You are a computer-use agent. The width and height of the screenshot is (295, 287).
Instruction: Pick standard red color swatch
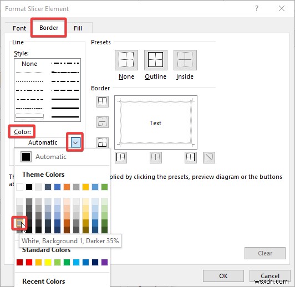tap(29, 262)
